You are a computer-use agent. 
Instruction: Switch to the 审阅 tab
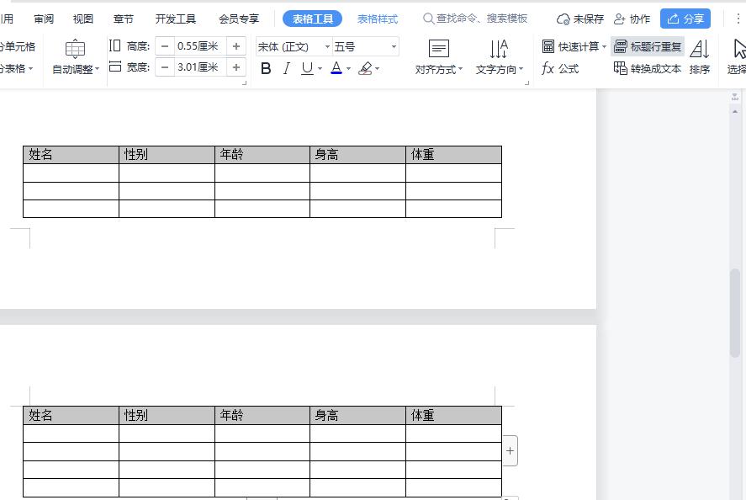click(x=44, y=19)
